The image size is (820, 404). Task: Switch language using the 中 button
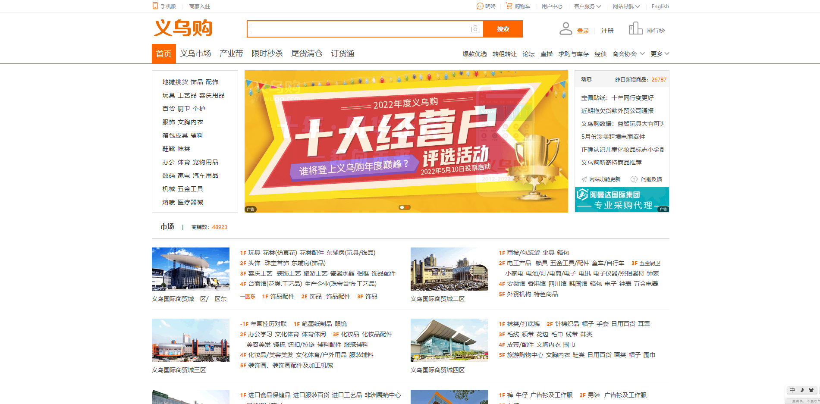point(792,390)
